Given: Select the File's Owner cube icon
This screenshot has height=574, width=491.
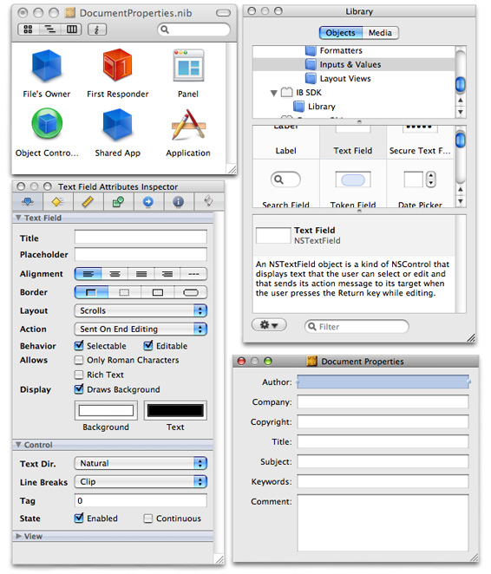Looking at the screenshot, I should [47, 66].
